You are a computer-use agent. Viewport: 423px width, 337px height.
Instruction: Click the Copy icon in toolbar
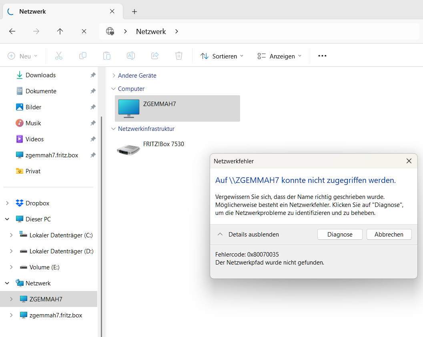(x=83, y=56)
